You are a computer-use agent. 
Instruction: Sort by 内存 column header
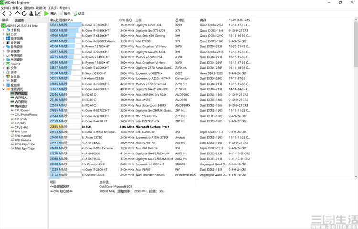(x=213, y=20)
